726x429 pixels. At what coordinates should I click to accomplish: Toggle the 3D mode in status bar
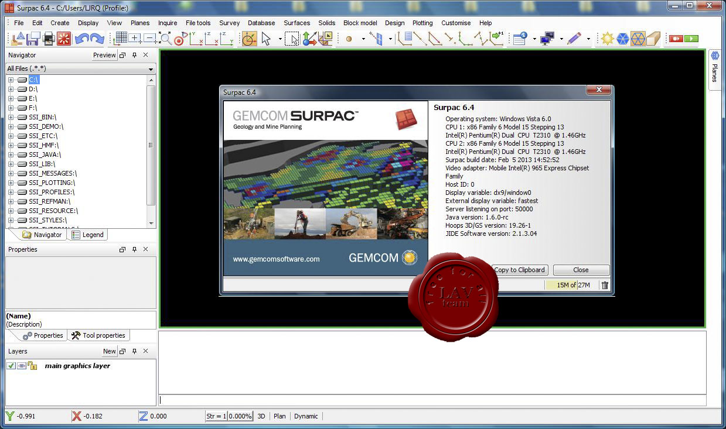click(x=261, y=416)
